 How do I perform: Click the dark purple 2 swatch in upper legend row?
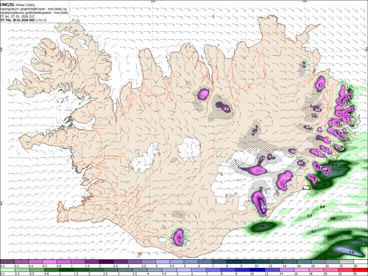(x=106, y=262)
